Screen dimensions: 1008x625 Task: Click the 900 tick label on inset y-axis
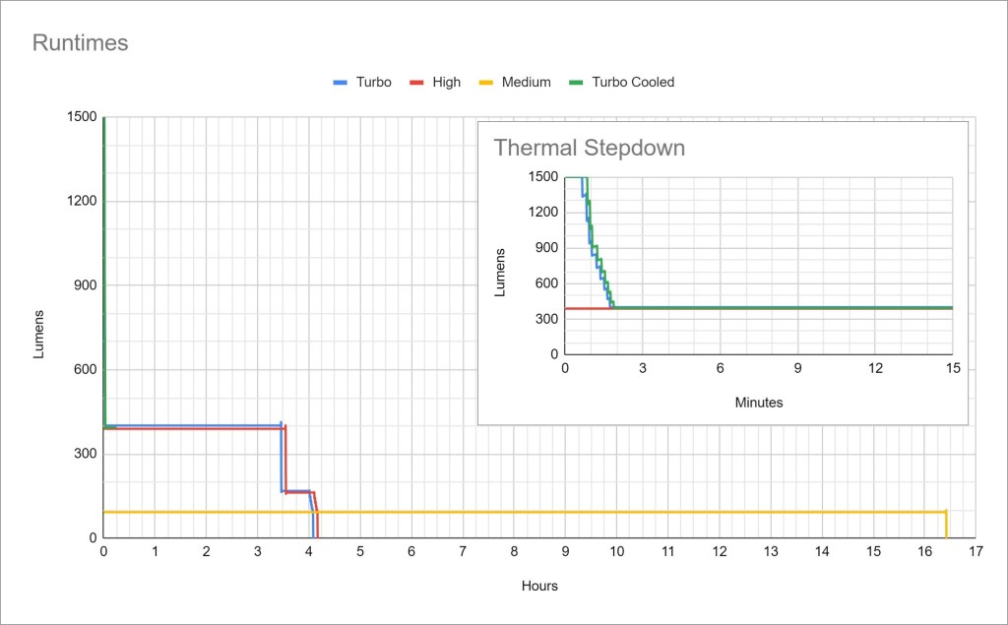click(546, 248)
